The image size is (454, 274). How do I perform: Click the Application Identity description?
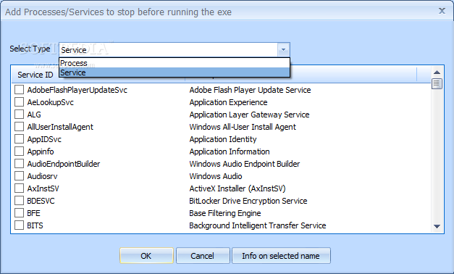[x=223, y=139]
